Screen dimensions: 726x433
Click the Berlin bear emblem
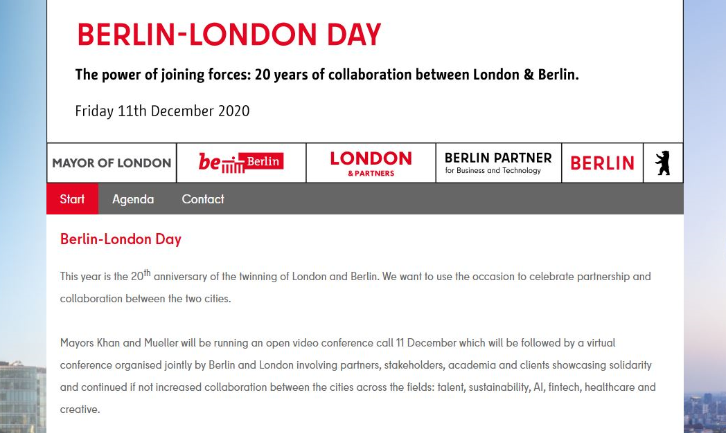663,163
